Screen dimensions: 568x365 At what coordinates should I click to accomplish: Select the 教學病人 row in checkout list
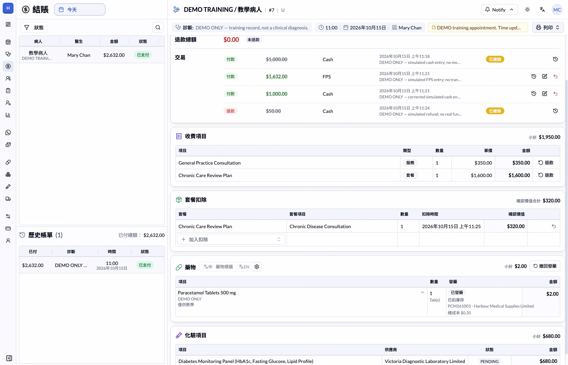coord(92,55)
